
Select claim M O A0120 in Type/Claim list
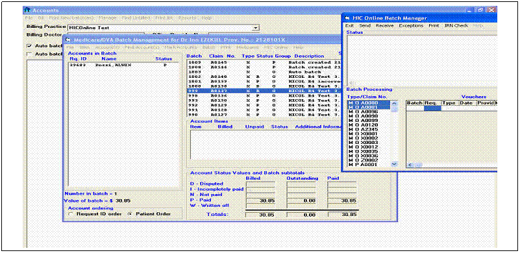(369, 125)
